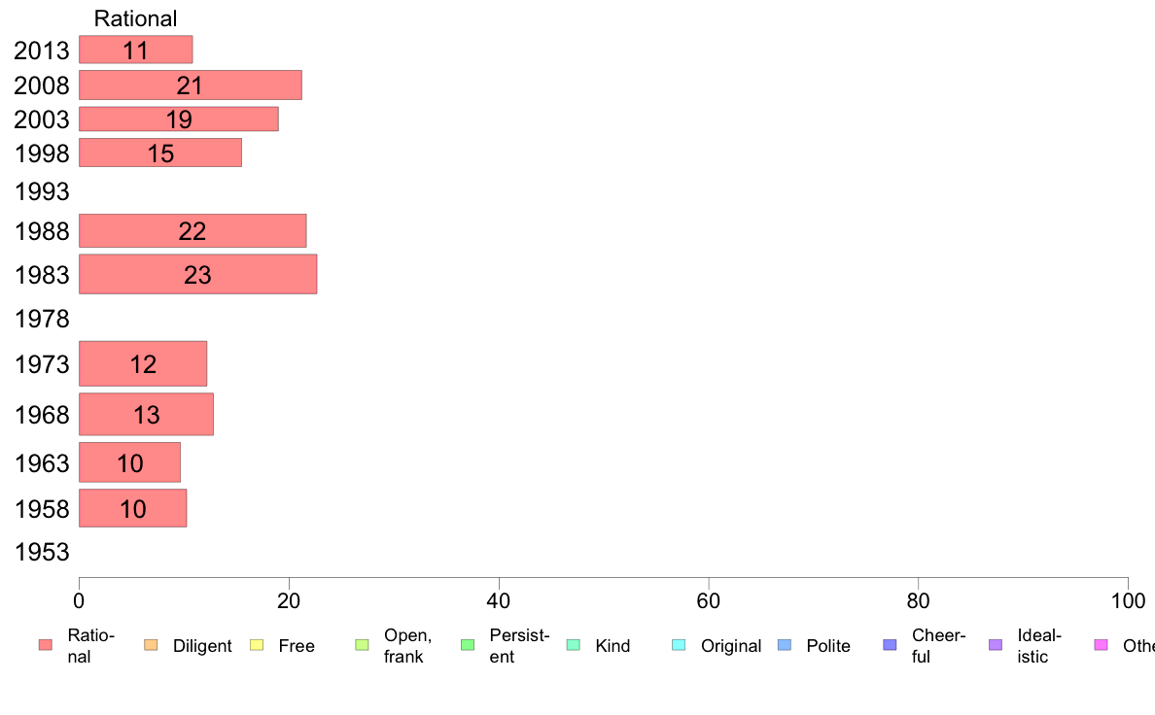Click the 40 tick on x-axis
The width and height of the screenshot is (1155, 715).
499,601
